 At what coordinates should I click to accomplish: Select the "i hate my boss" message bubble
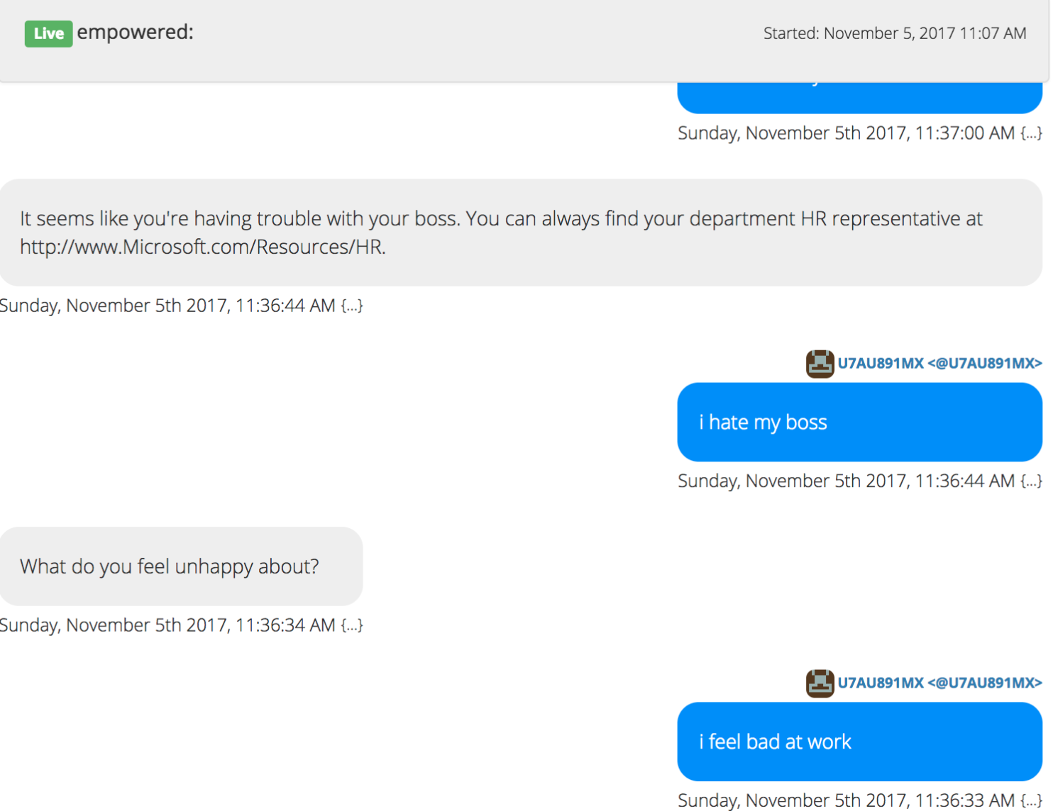tap(859, 423)
